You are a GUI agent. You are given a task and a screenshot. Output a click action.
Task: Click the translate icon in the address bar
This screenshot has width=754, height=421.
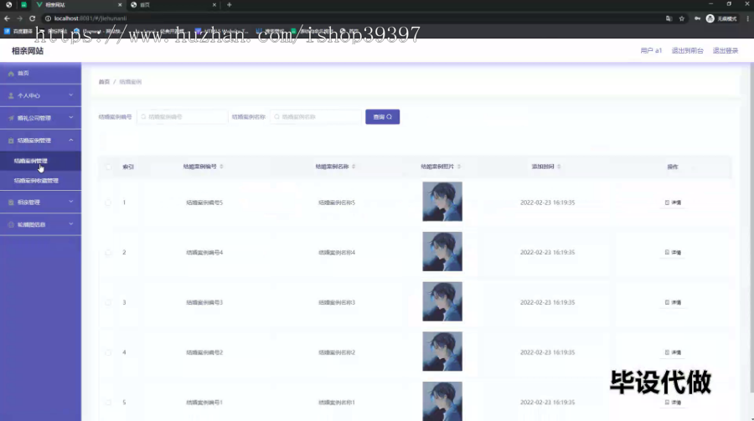[669, 18]
